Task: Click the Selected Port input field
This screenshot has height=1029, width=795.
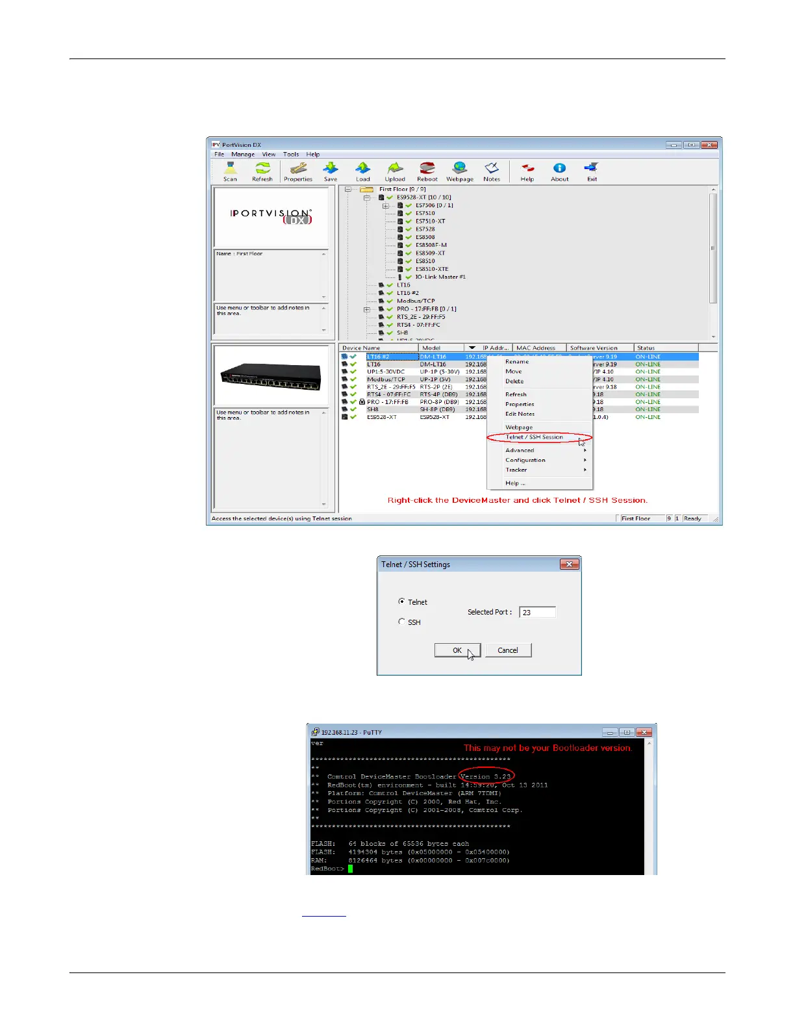Action: pos(537,612)
